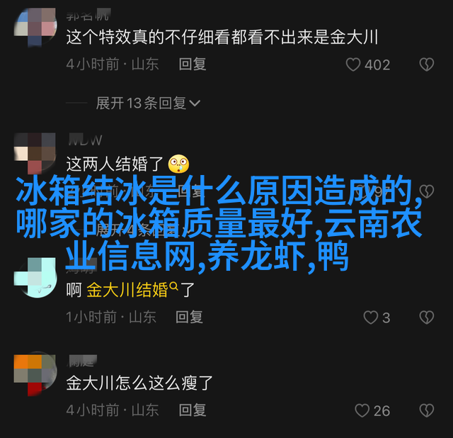Reply to 金大川怎么这么瘦了 comment
This screenshot has height=438, width=453.
tap(193, 410)
